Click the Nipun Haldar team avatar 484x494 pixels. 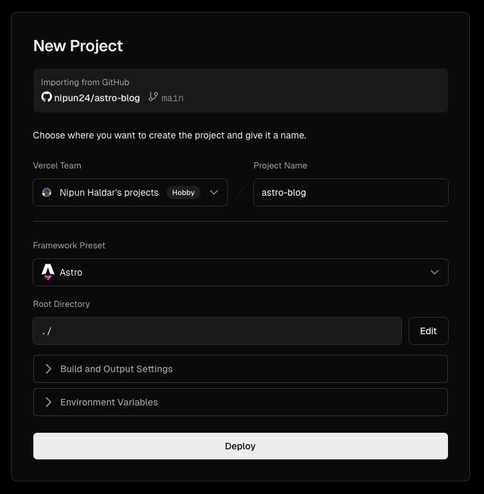coord(47,192)
